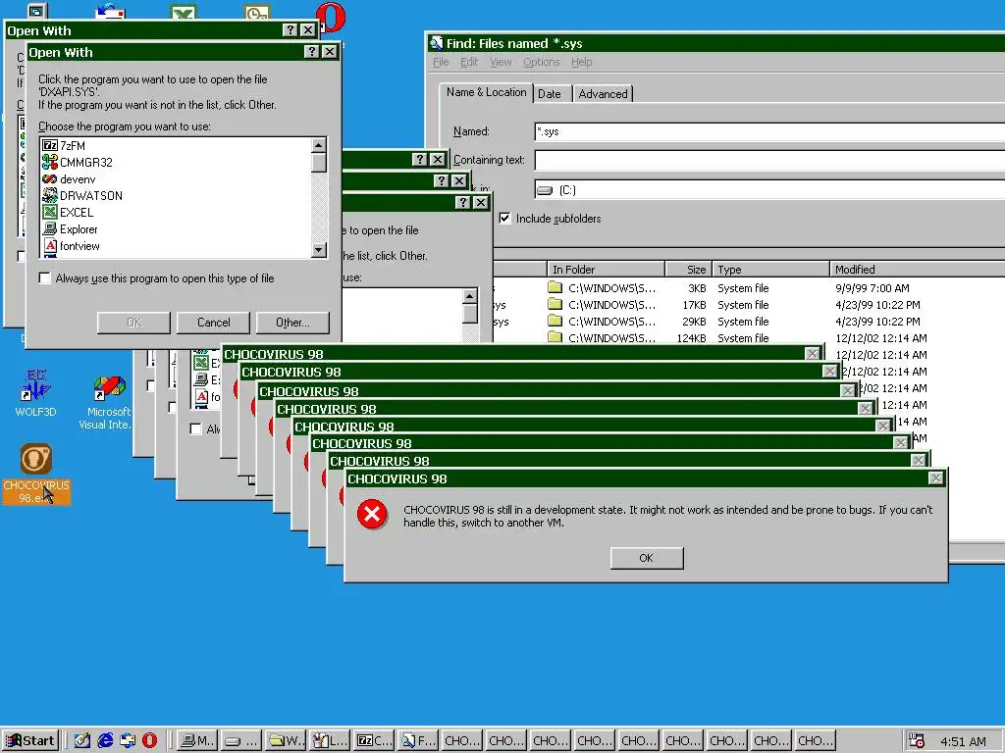Click front Open With dialog's ? help button
1005x753 pixels.
311,52
